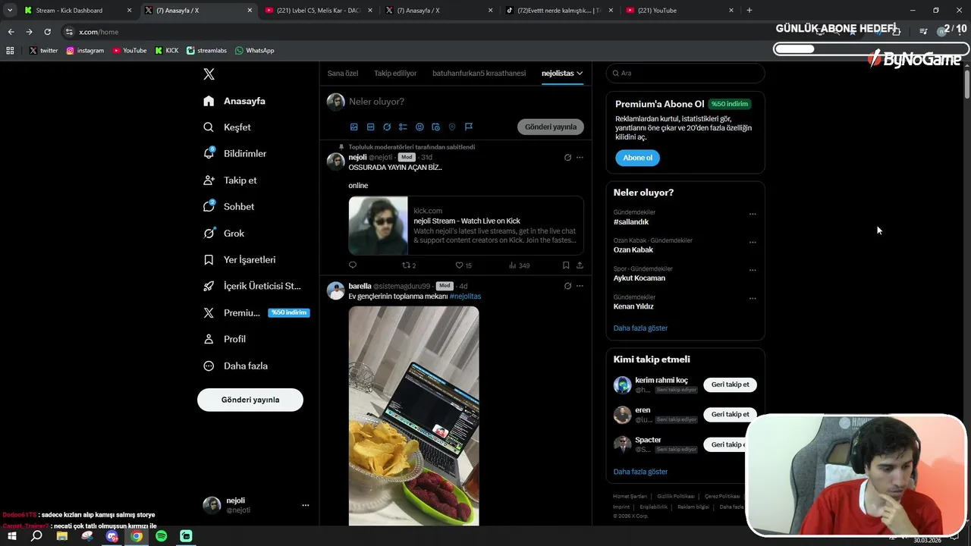The height and width of the screenshot is (546, 971).
Task: Add location tag in composer
Action: (x=452, y=127)
